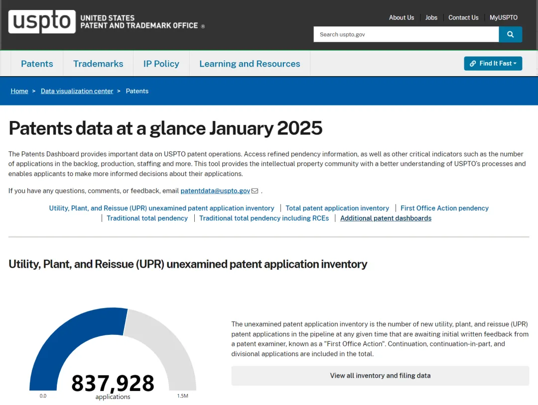Click the envelope icon beside the email address
Viewport: 538px width, 405px height.
tap(255, 191)
